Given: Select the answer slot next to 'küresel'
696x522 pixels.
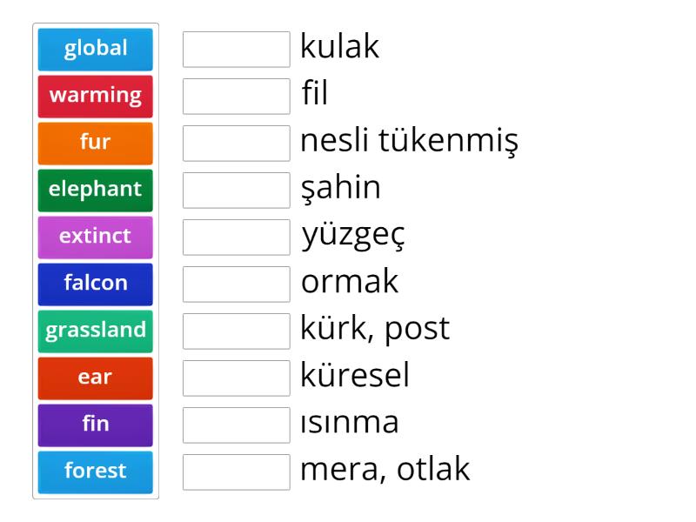Looking at the screenshot, I should point(237,378).
